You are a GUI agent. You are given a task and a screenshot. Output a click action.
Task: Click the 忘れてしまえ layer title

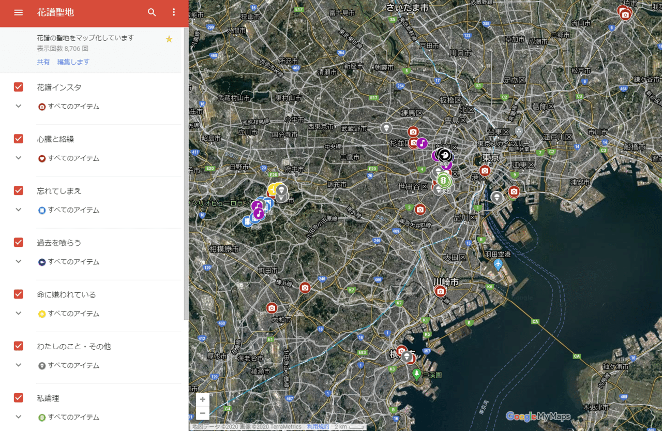[x=59, y=191]
